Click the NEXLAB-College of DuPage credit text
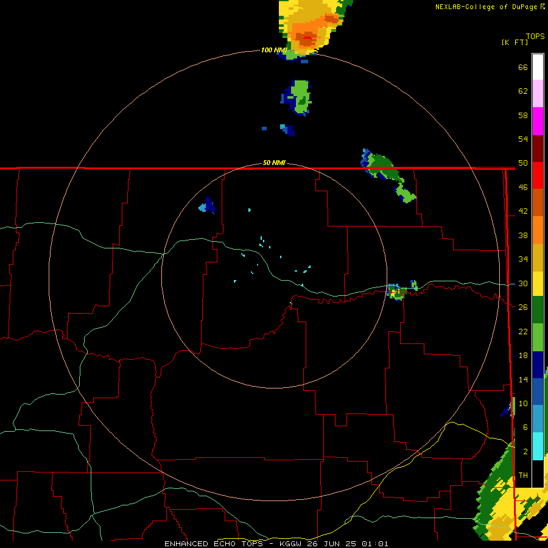Image resolution: width=548 pixels, height=548 pixels. 486,7
